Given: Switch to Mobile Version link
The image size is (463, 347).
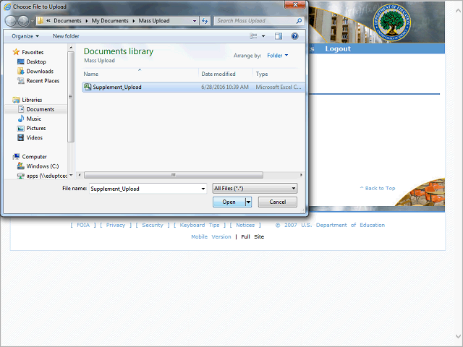Looking at the screenshot, I should 211,236.
